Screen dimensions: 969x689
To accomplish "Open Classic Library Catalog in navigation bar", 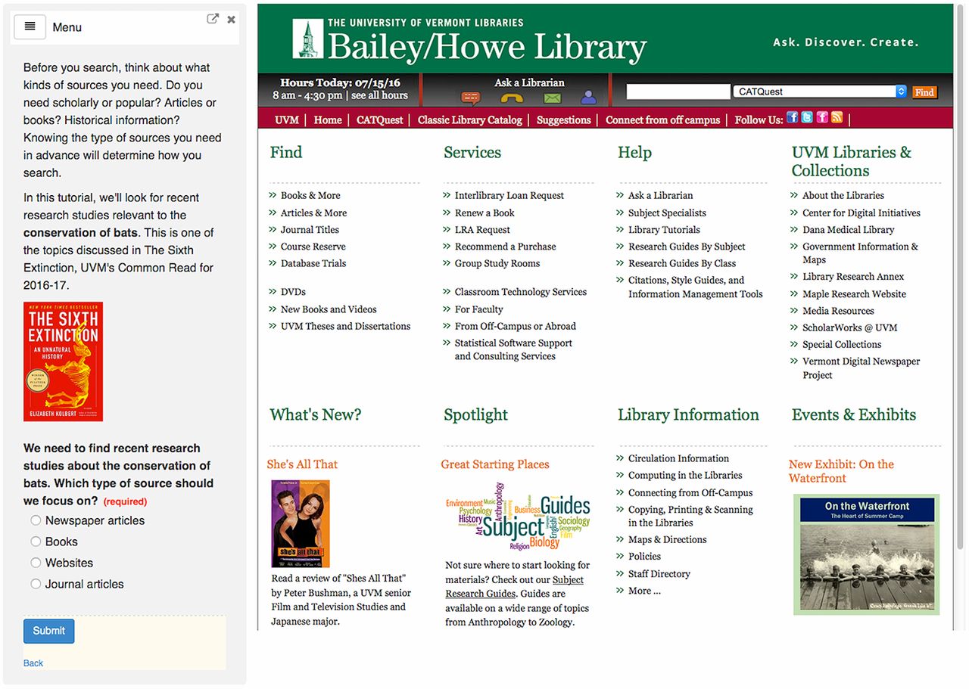I will pos(469,120).
